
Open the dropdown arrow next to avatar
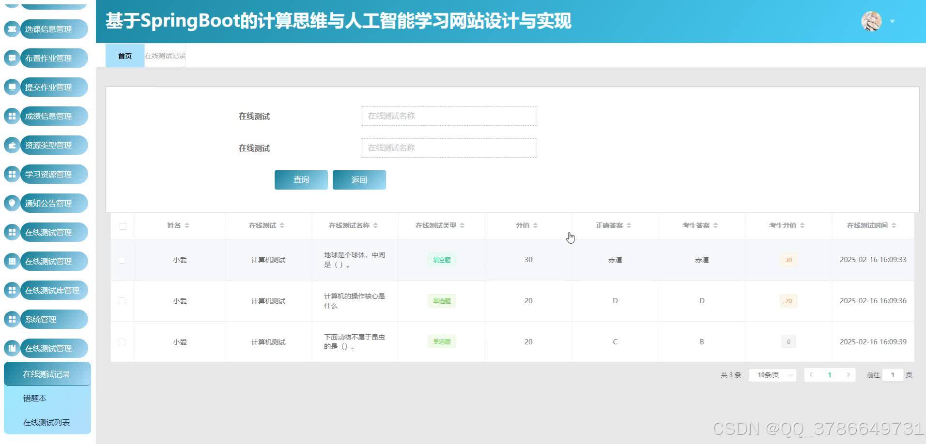click(x=892, y=21)
